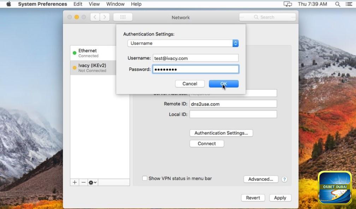
Task: Open Notification Center list icon
Action: point(349,4)
